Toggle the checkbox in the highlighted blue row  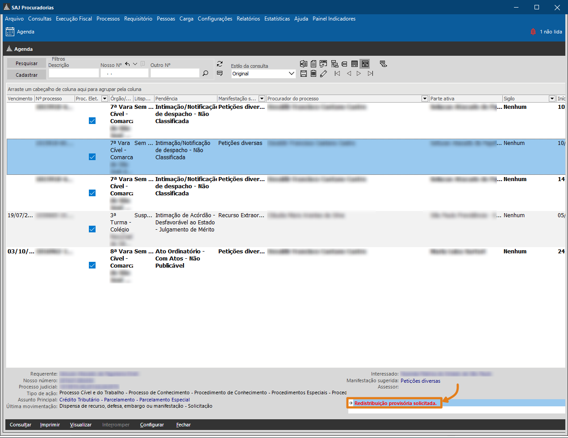tap(92, 157)
